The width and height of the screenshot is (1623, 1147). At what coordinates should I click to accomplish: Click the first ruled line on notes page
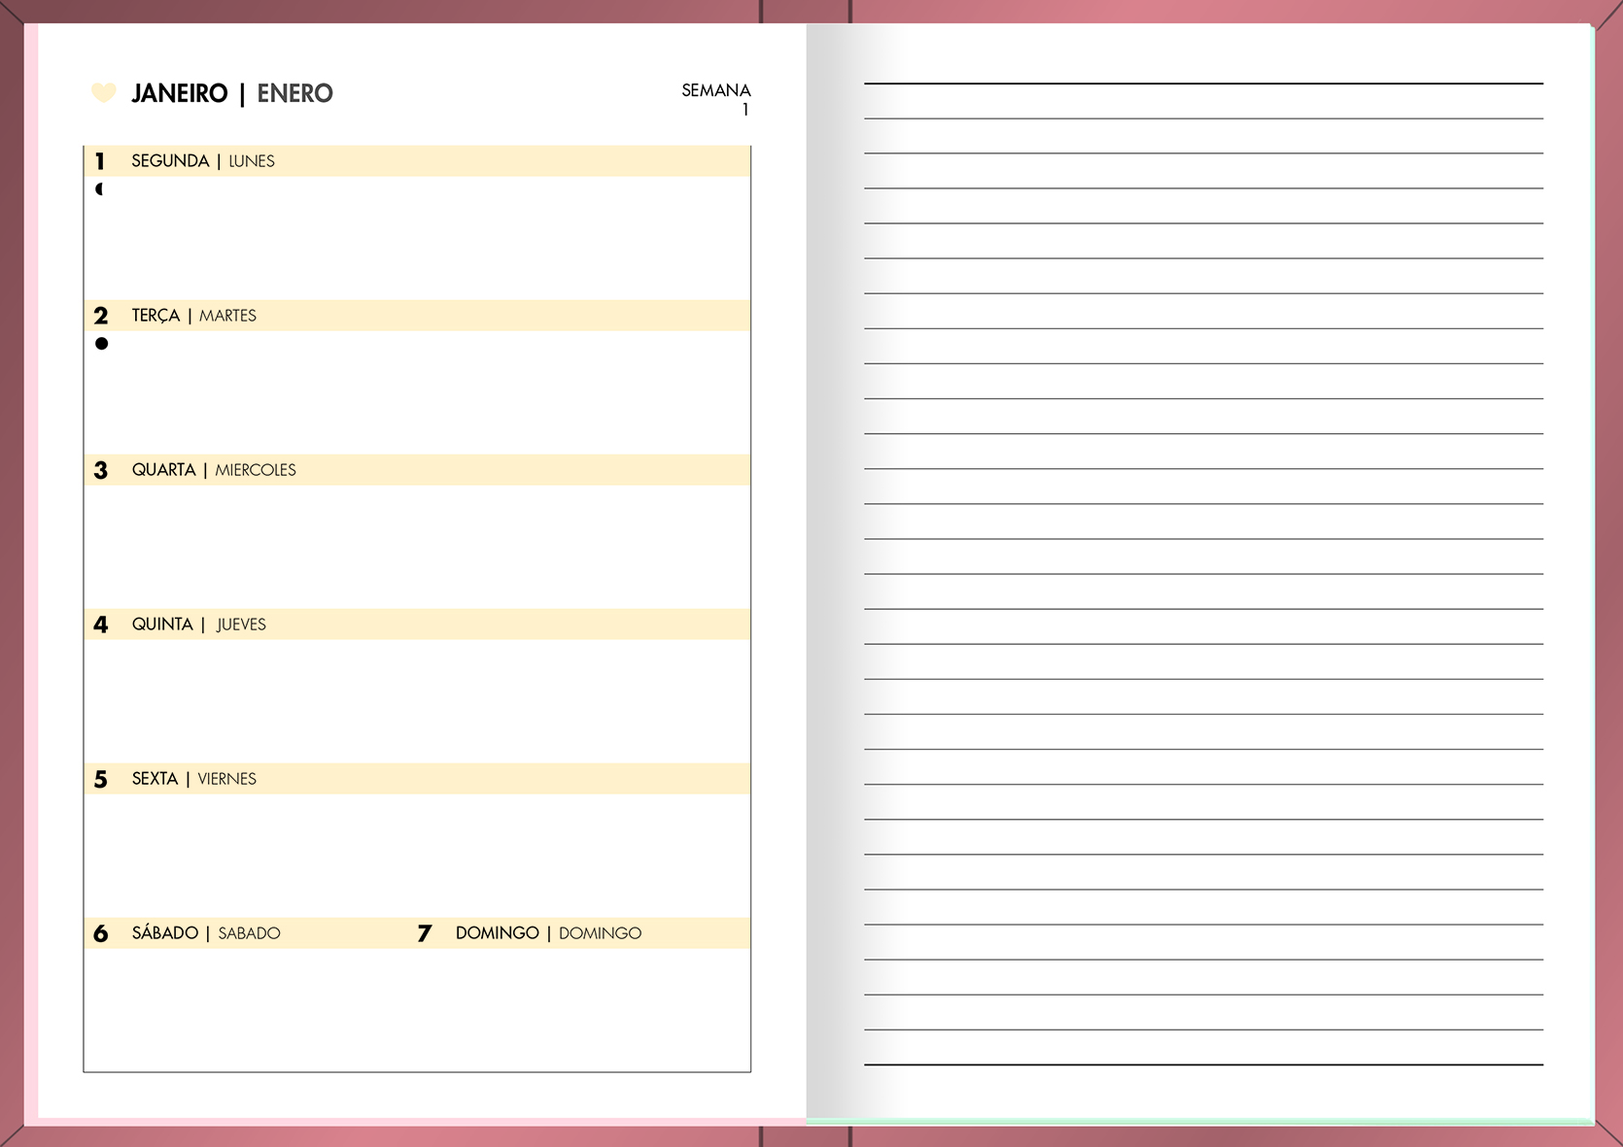[1203, 84]
